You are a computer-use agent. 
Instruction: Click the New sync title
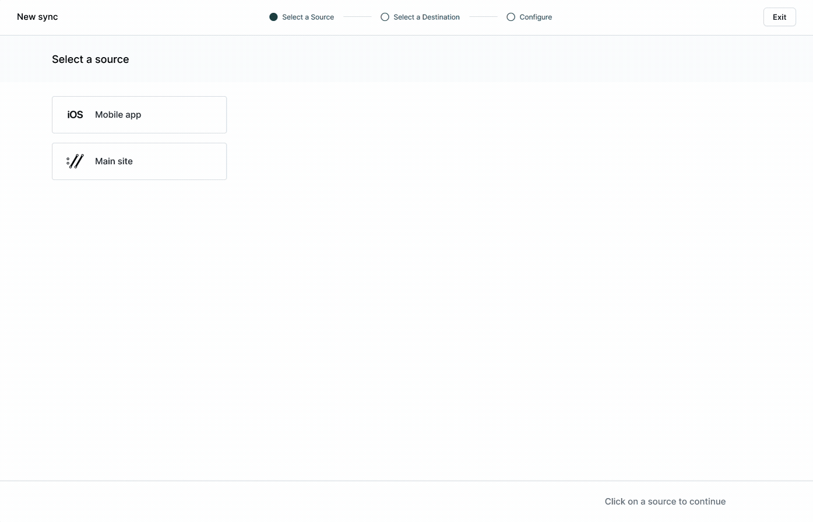pos(37,16)
